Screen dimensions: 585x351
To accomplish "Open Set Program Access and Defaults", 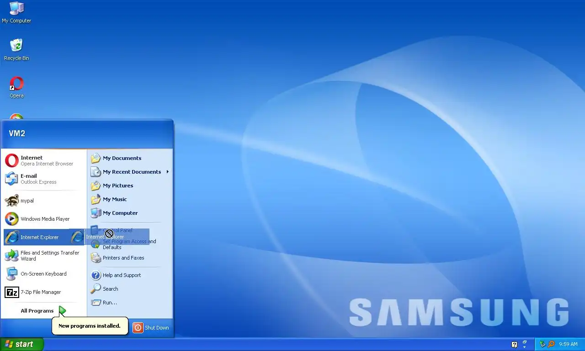I will point(130,244).
